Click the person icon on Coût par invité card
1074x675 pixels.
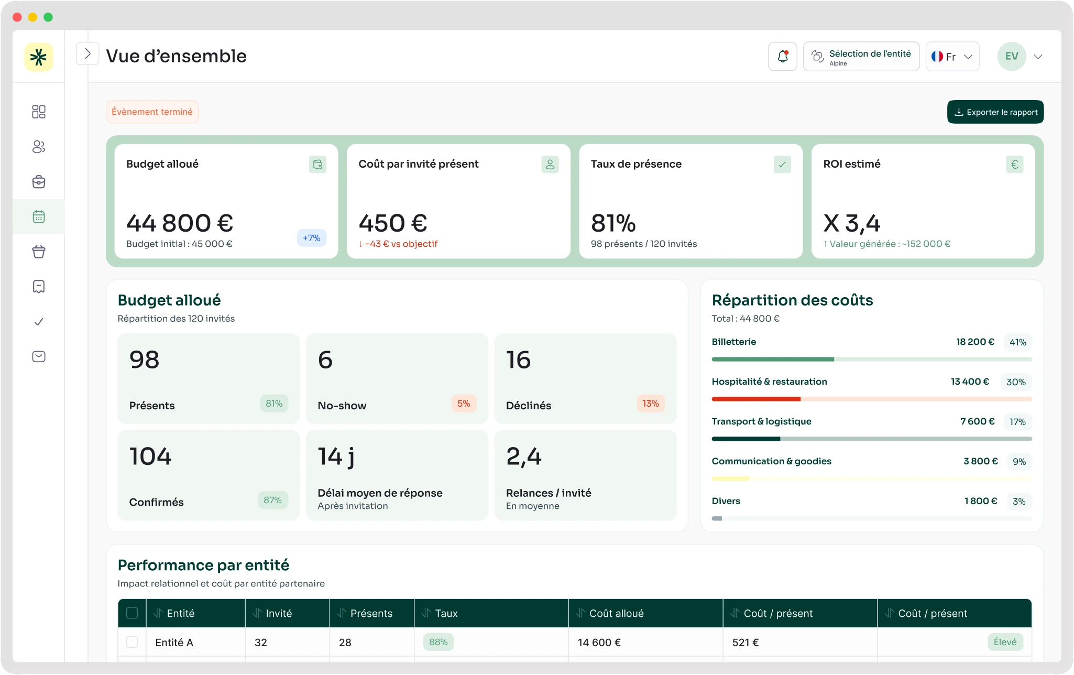pyautogui.click(x=550, y=165)
